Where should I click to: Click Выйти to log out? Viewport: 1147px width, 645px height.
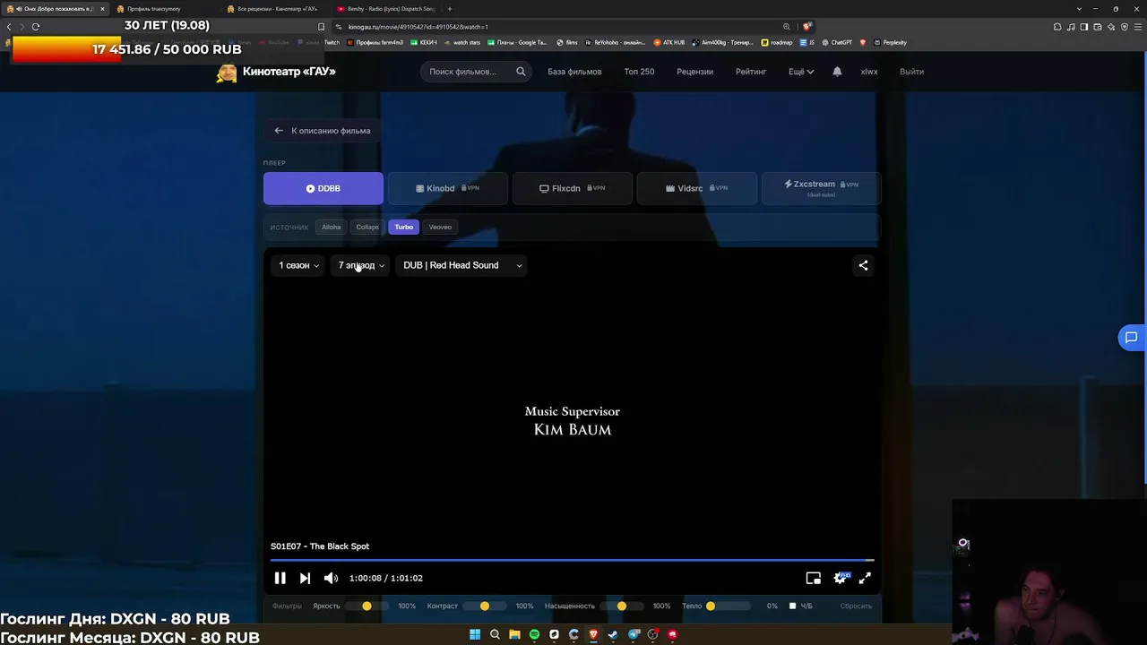pyautogui.click(x=911, y=72)
